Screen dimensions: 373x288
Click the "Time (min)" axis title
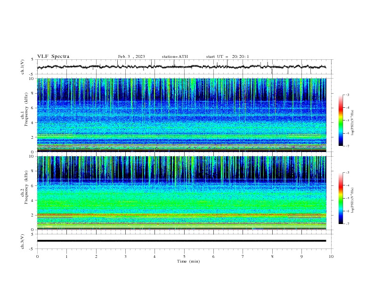point(188,261)
